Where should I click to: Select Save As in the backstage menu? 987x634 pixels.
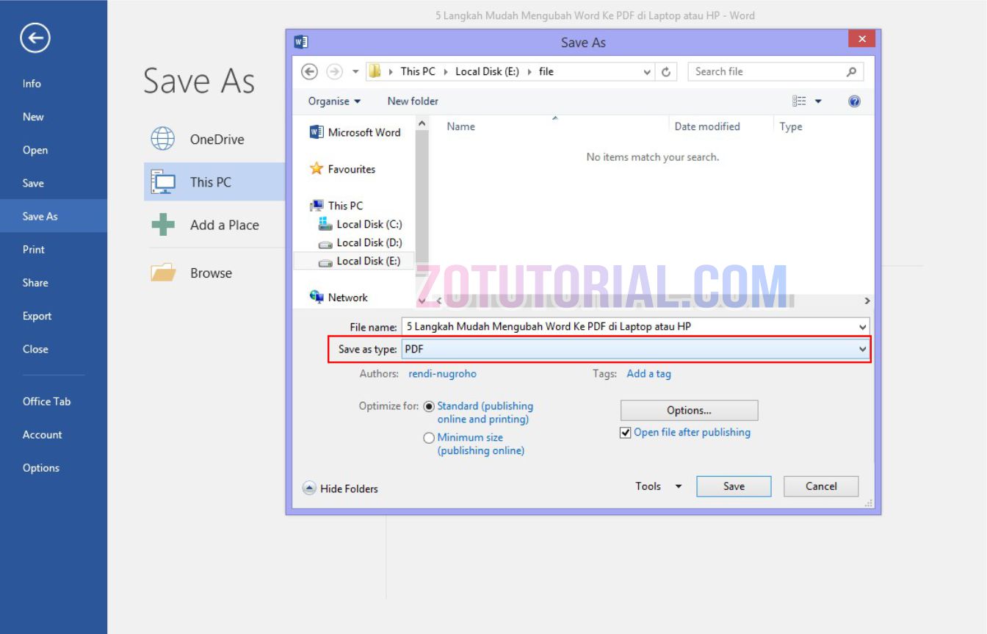[54, 216]
